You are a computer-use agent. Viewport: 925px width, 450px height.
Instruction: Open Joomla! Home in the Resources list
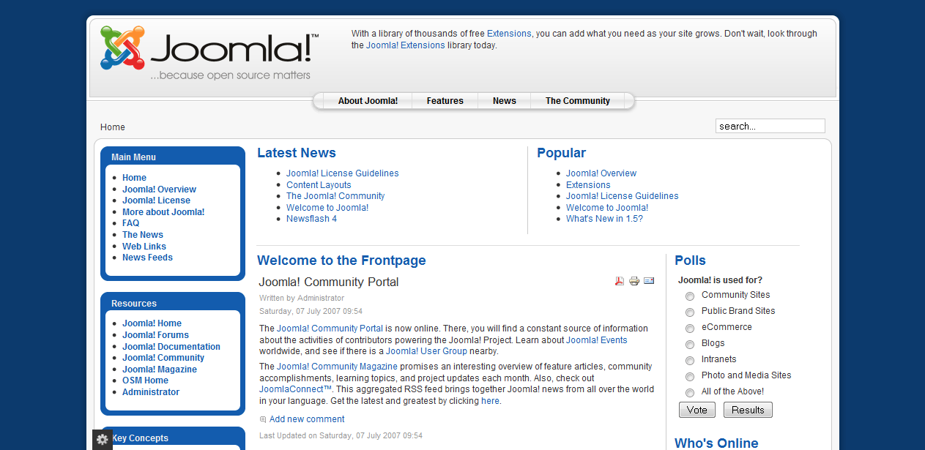(x=152, y=323)
